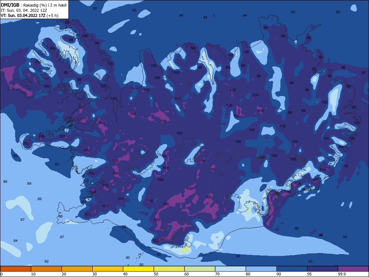369x277 pixels.
Task: Click the 'VT: Sun. 03.04.2022 17Z (+5 h)' line
Action: [30, 16]
